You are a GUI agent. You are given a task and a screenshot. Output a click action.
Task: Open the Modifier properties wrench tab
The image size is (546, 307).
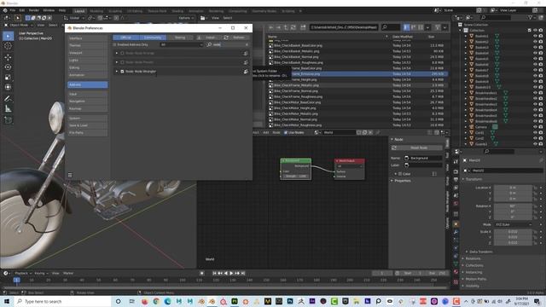(456, 233)
